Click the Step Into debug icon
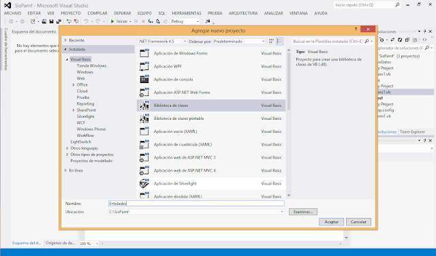 pyautogui.click(x=151, y=21)
